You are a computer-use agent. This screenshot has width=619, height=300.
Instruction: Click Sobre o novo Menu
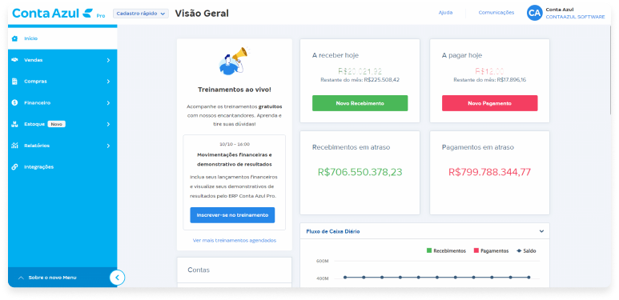[x=53, y=278]
